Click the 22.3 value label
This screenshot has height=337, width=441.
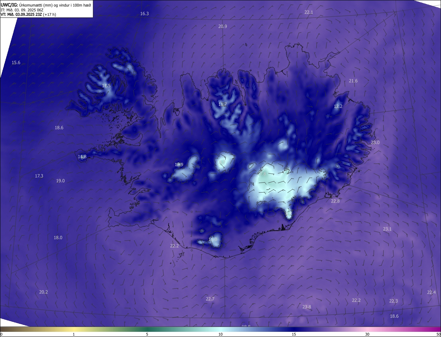pyautogui.click(x=393, y=301)
